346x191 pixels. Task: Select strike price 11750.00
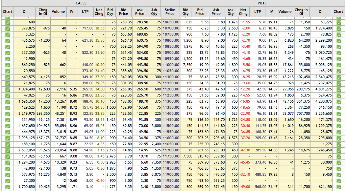click(171, 156)
